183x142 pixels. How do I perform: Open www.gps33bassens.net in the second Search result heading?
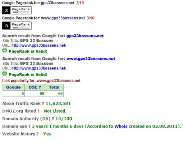[x=91, y=59]
